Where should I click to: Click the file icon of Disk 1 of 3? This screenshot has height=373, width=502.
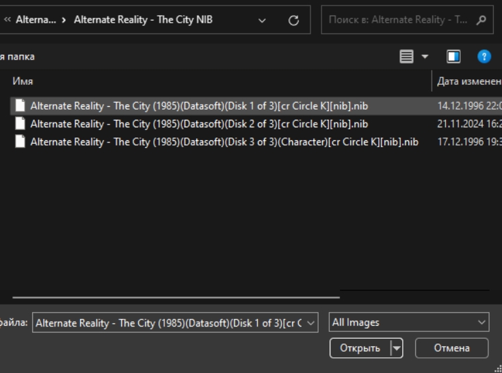(20, 105)
